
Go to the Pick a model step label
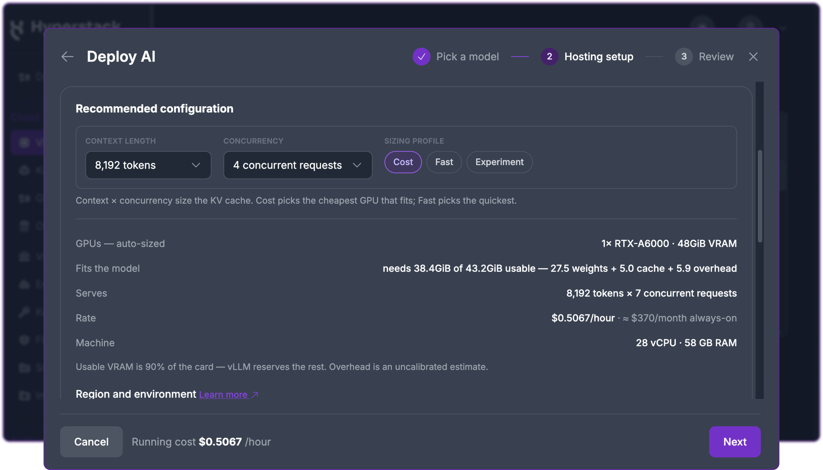(468, 56)
